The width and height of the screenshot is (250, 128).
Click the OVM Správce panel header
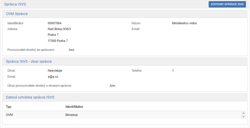tap(17, 14)
